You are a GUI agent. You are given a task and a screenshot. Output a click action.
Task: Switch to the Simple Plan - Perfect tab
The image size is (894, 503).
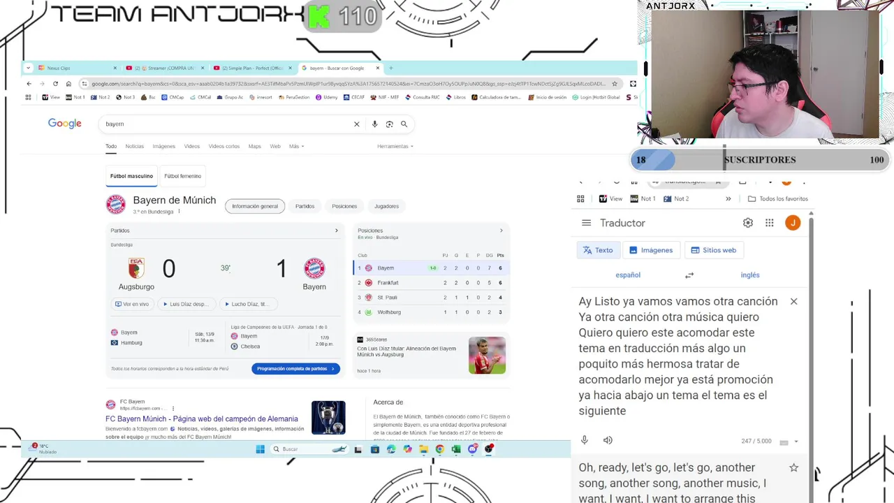pyautogui.click(x=252, y=68)
